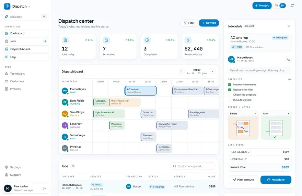Viewport: 302px width, 196px height.
Task: Select the Furnace annual service job block
Action: click(x=188, y=91)
